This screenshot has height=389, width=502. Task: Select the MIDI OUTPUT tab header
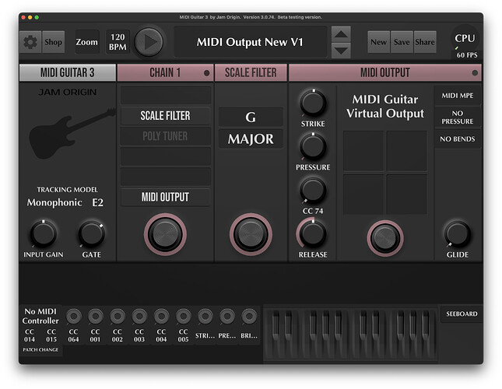[385, 72]
